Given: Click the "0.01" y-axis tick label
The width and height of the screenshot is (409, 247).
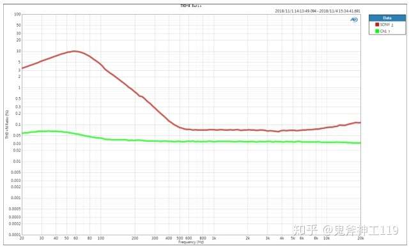Looking at the screenshot, I should (17, 161).
